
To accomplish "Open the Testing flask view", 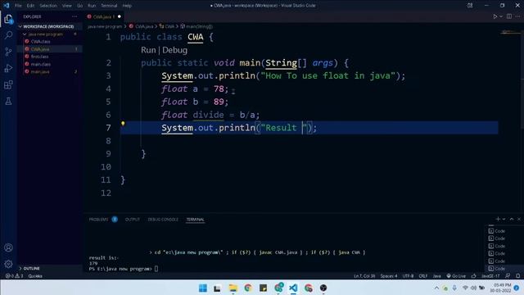I will (8, 101).
